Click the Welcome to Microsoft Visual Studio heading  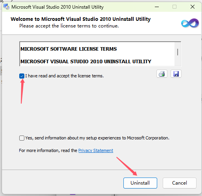tap(81, 19)
